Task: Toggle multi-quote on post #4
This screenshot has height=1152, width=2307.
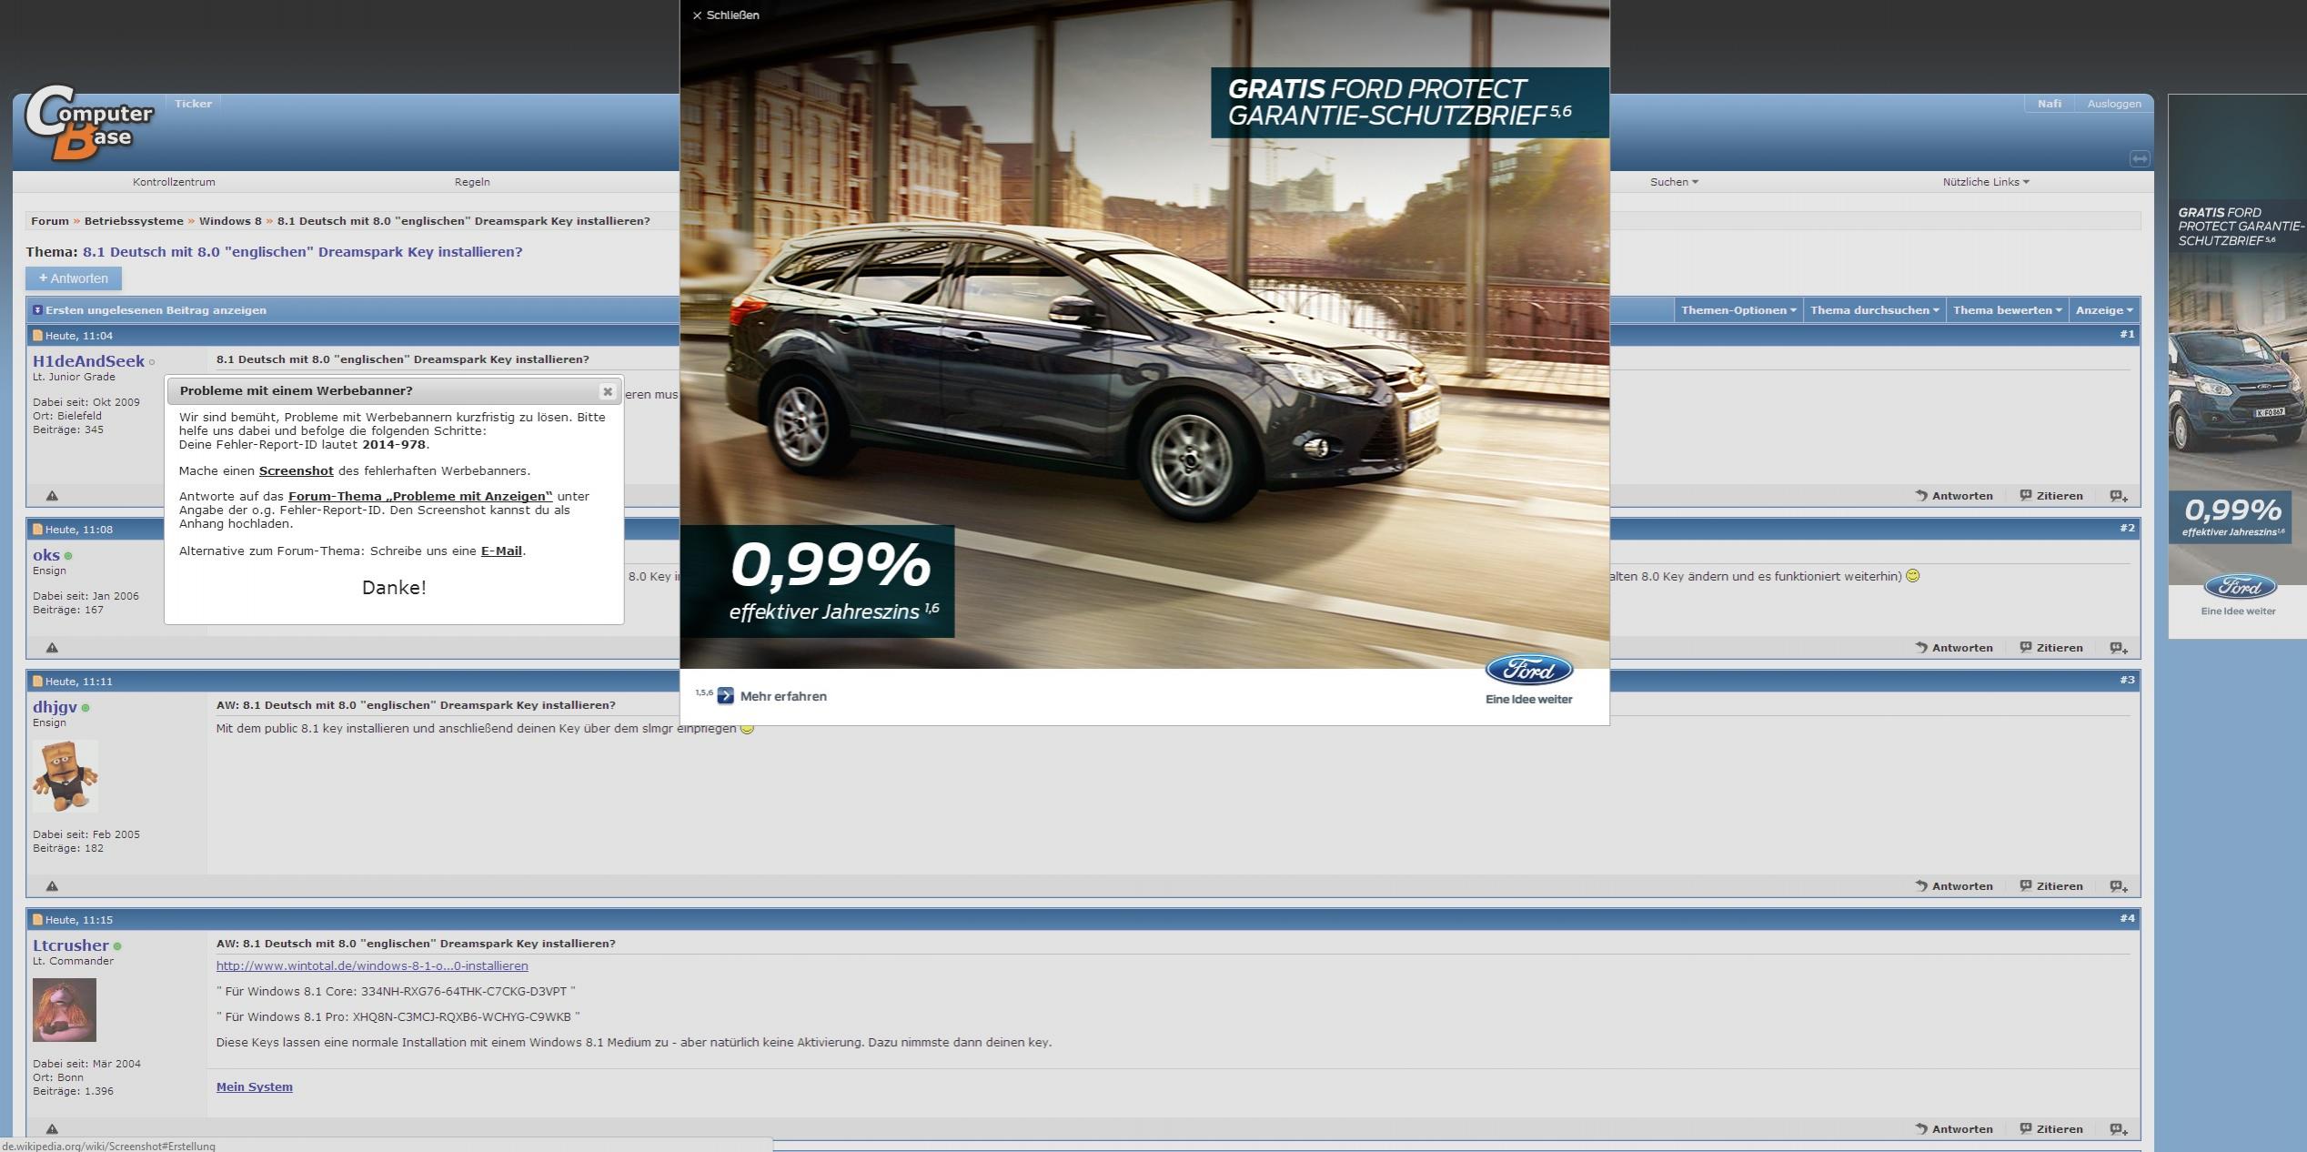Action: tap(2118, 1129)
